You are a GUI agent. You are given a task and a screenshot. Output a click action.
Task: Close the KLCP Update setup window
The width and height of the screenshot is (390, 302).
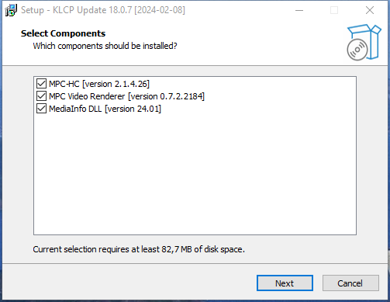[x=370, y=10]
